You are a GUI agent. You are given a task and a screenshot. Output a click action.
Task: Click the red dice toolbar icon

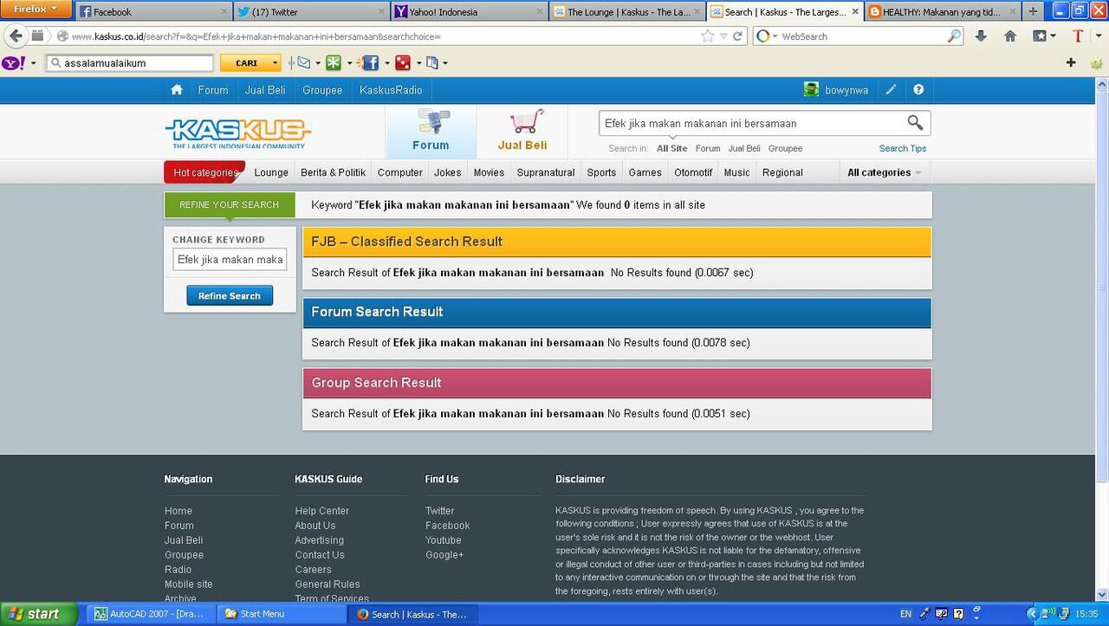click(403, 63)
